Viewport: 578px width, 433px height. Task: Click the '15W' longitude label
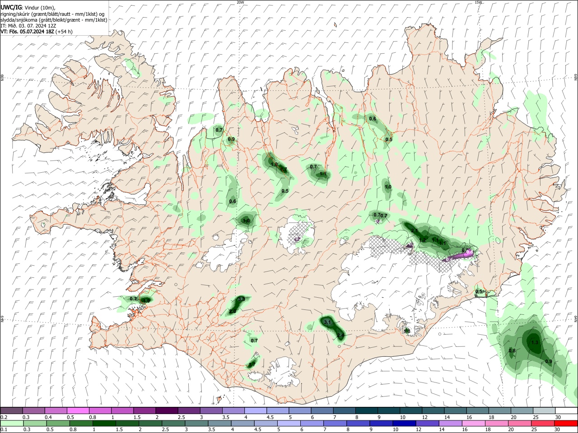[478, 2]
